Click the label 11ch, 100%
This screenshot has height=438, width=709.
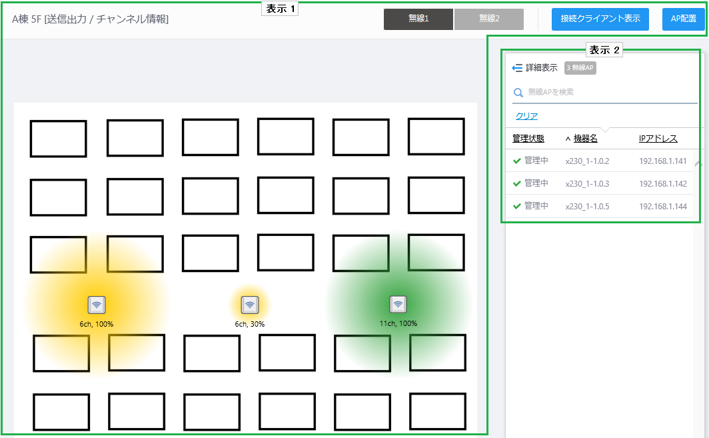(398, 323)
